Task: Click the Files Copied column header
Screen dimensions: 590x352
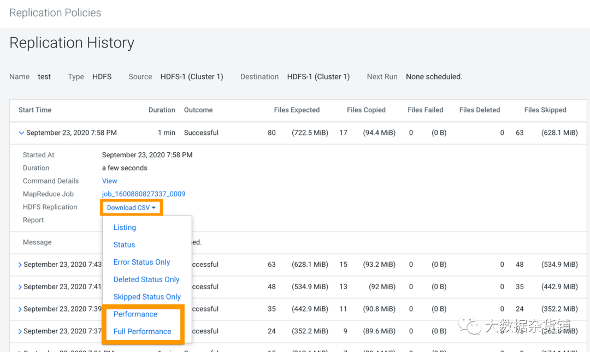Action: tap(366, 110)
